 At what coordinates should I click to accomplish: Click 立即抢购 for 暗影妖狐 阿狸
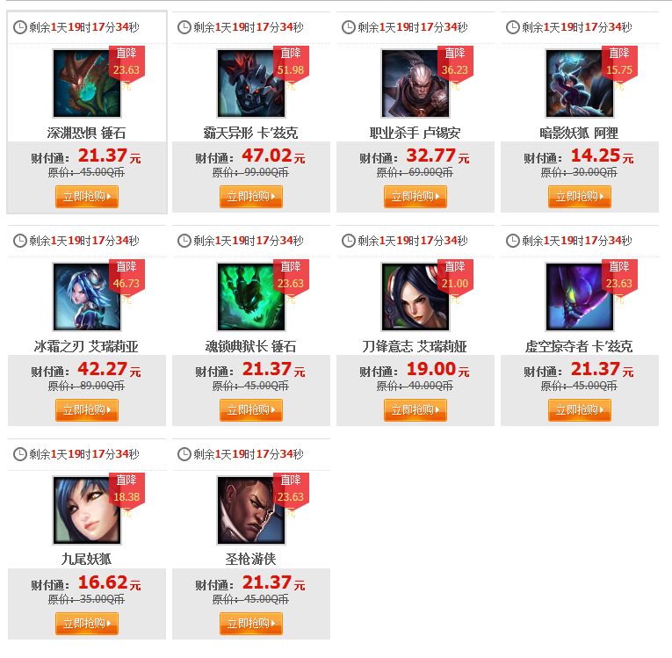tap(580, 197)
